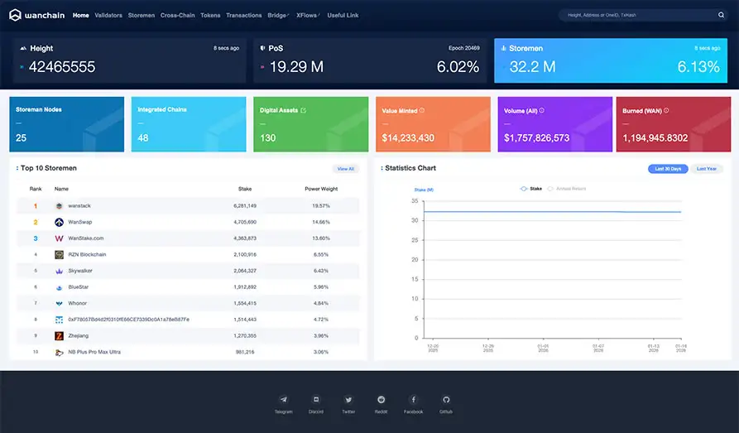
Task: Click the Integrated Chains card
Action: [189, 124]
